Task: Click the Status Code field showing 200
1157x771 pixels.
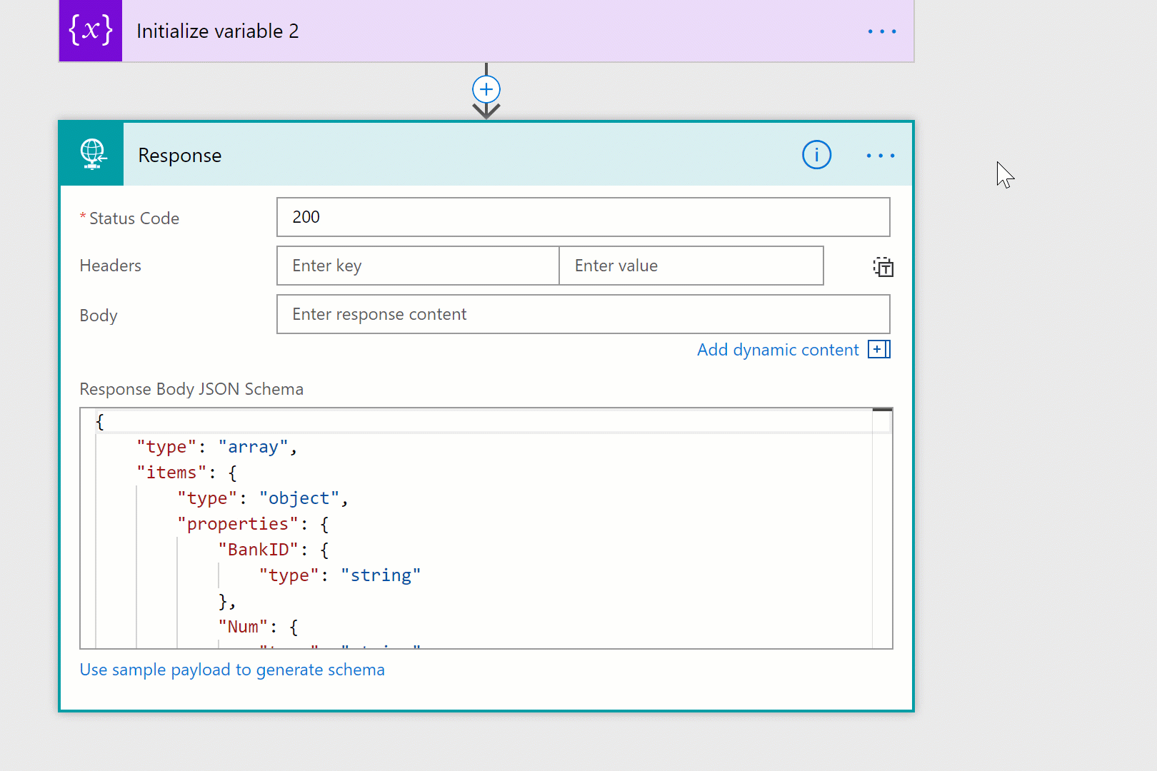Action: click(583, 217)
